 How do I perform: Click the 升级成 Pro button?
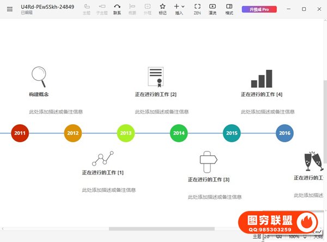click(259, 9)
